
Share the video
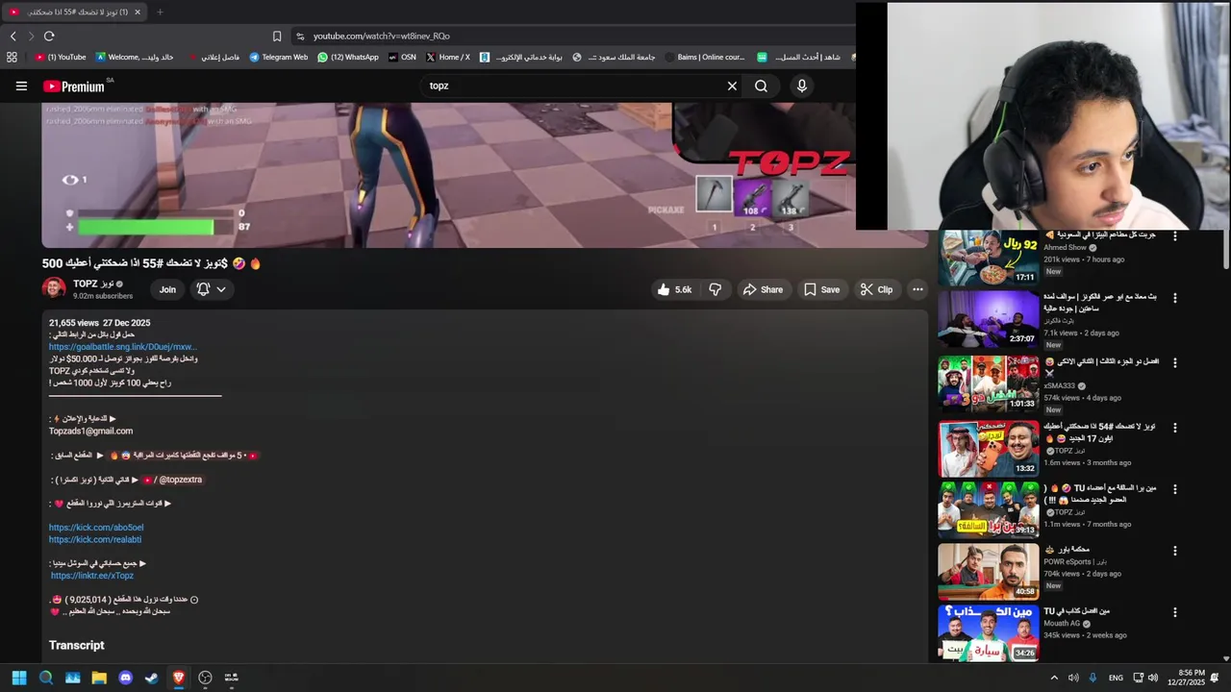coord(763,289)
